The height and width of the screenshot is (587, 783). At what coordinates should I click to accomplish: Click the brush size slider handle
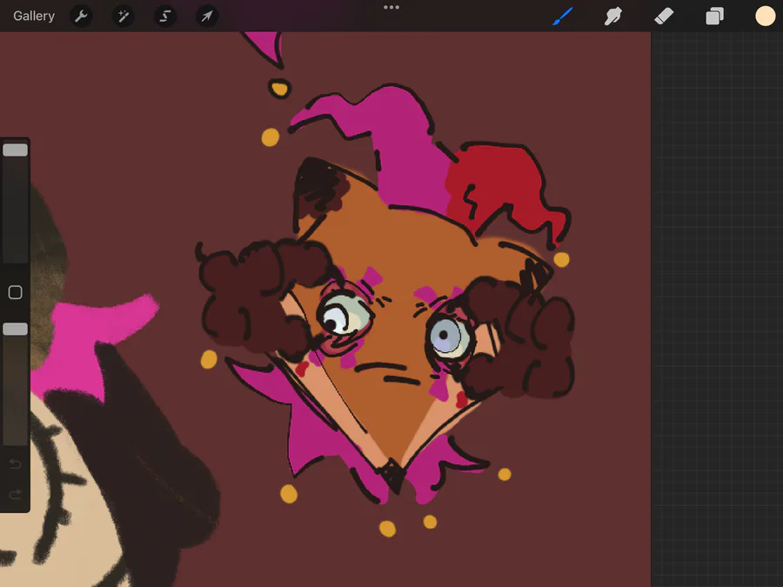pos(16,150)
